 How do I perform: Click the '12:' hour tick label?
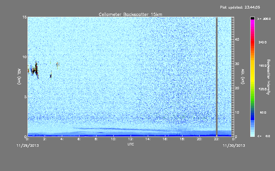pyautogui.click(x=131, y=139)
